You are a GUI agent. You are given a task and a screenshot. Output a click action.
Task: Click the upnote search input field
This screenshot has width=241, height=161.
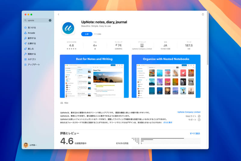[x=38, y=20]
